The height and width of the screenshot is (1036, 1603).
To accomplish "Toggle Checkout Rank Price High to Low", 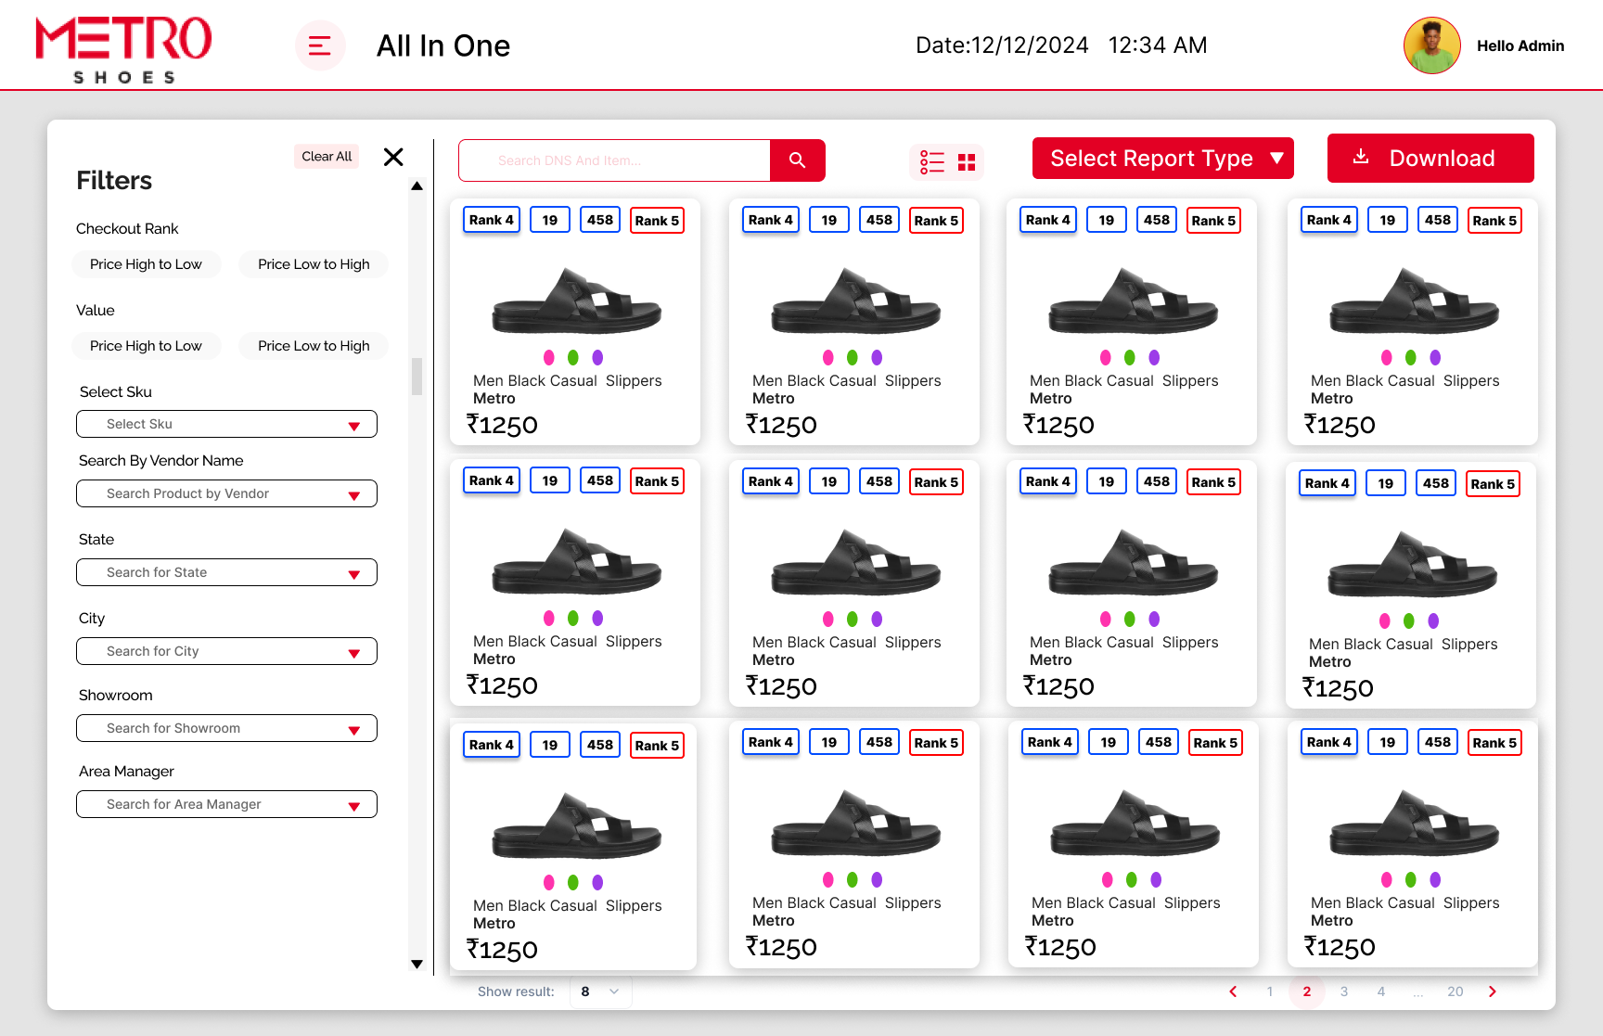I will point(146,264).
